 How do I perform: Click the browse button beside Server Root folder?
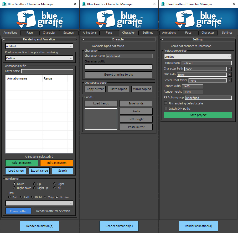tap(230, 80)
